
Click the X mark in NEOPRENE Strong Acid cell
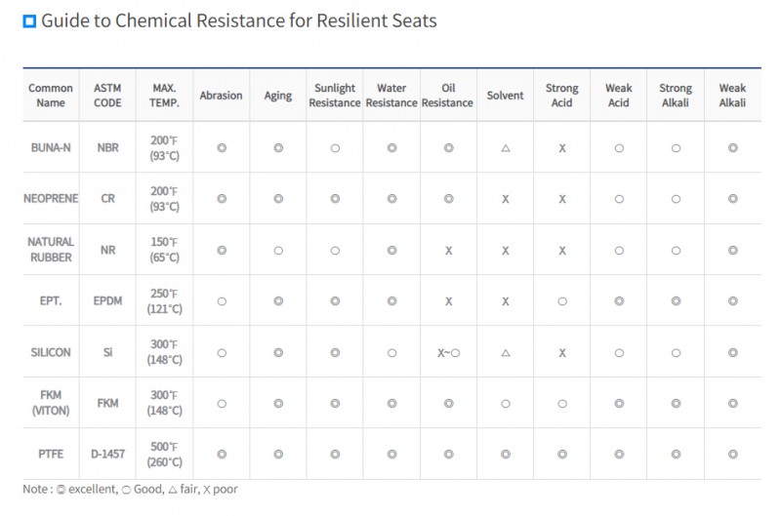(x=562, y=199)
